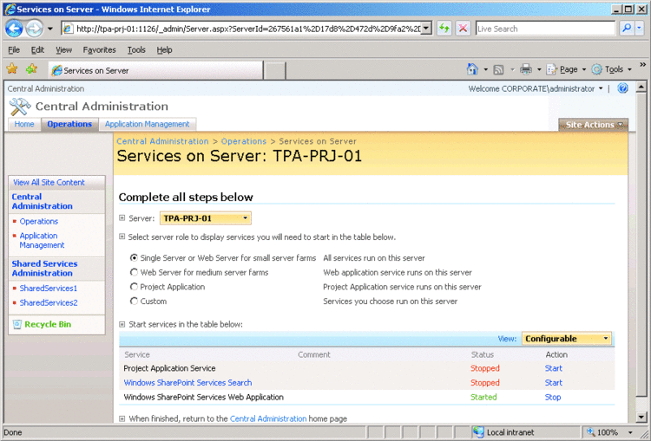Open the Windows SharePoint Services Search link

(187, 383)
